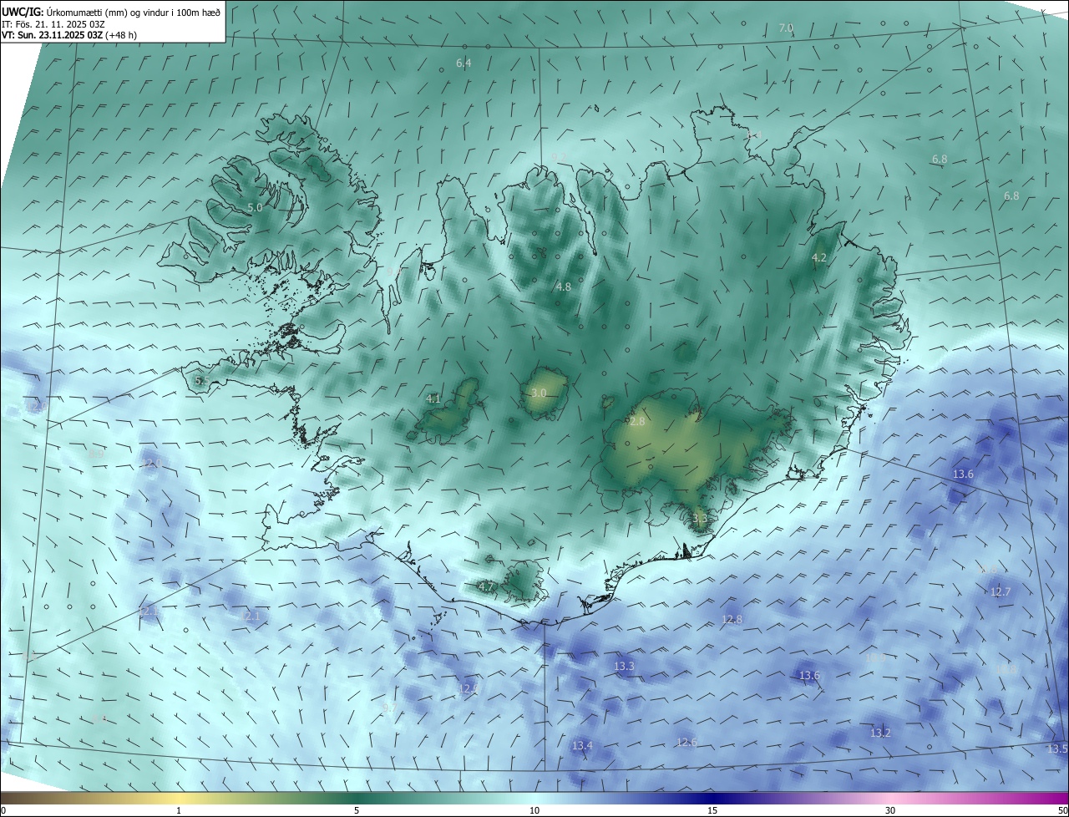Click the 13.4 value near the bottom edge
This screenshot has width=1069, height=817.
(582, 745)
